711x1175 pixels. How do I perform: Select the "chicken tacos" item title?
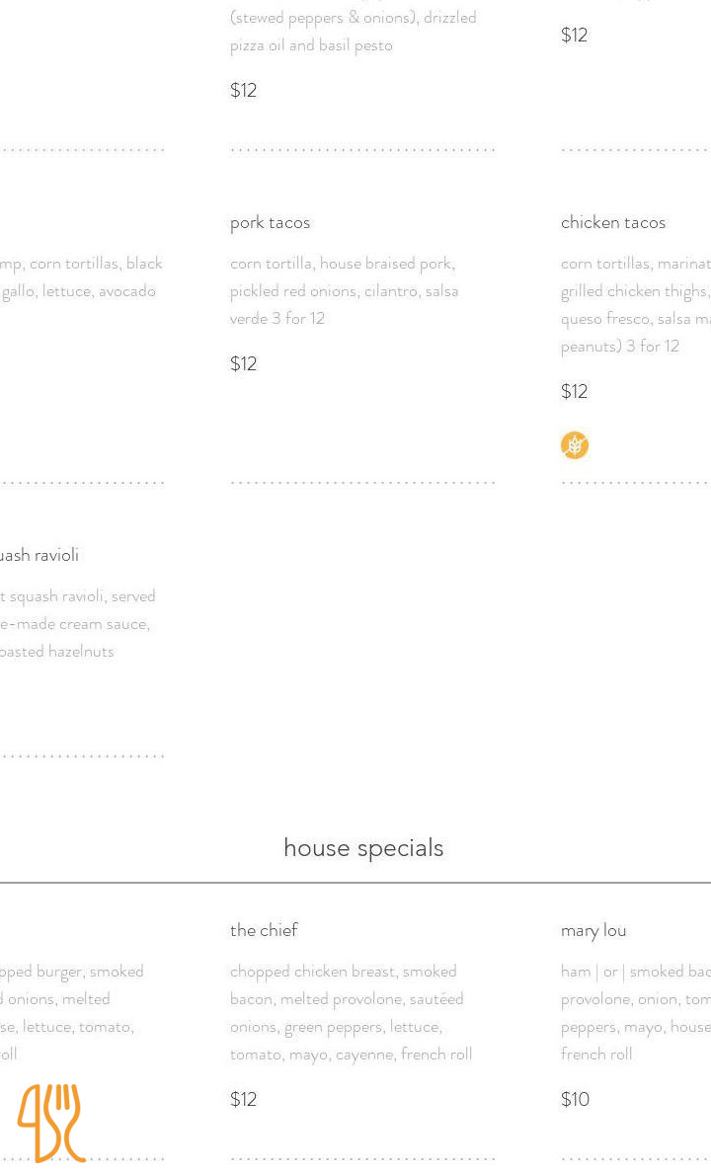[613, 222]
